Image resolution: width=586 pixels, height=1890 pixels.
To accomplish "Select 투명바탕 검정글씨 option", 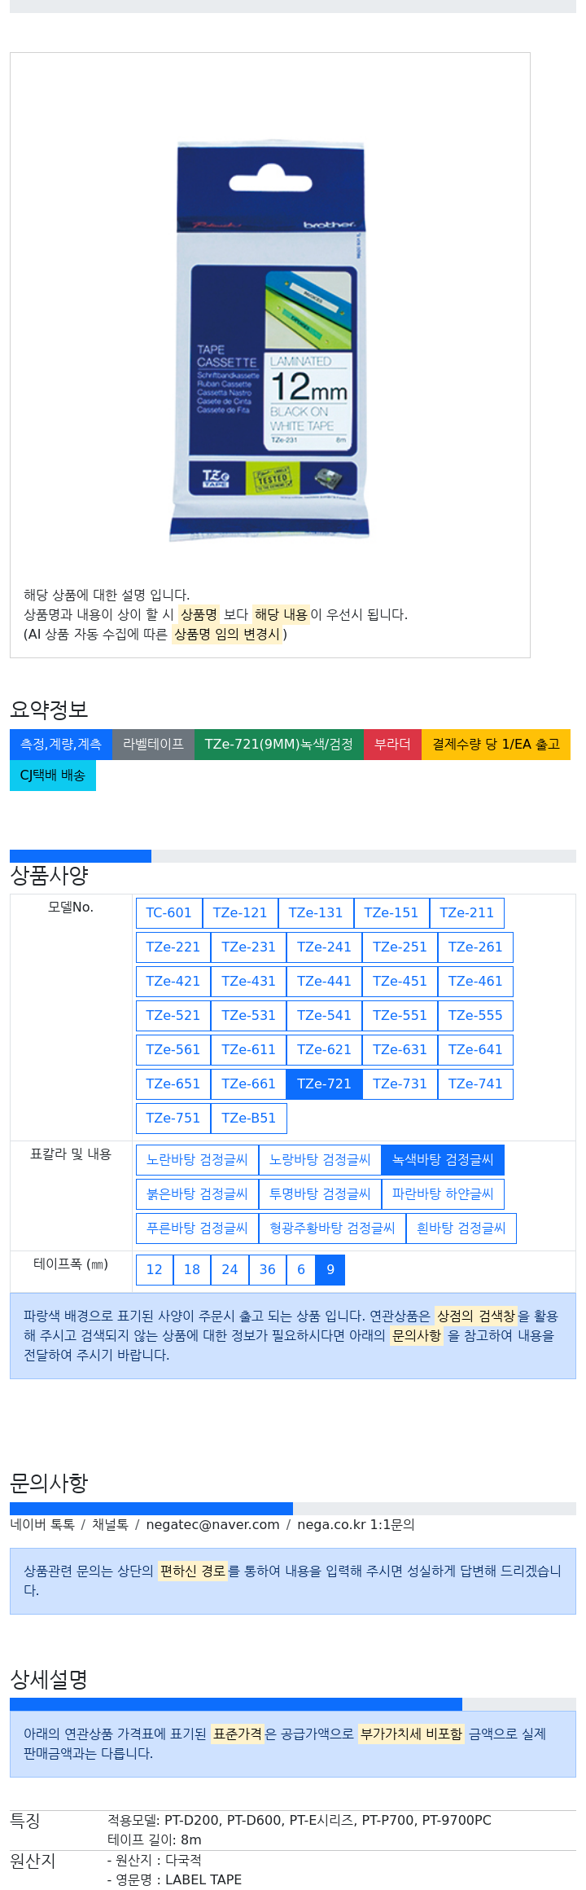I will tap(320, 1194).
